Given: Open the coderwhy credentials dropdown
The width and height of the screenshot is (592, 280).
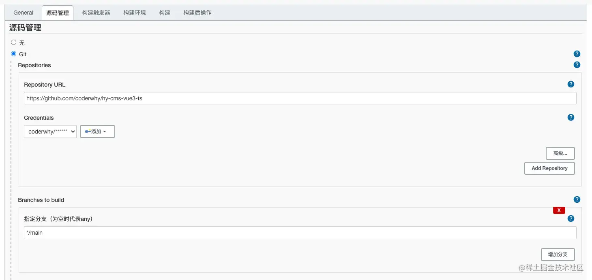Looking at the screenshot, I should click(50, 132).
